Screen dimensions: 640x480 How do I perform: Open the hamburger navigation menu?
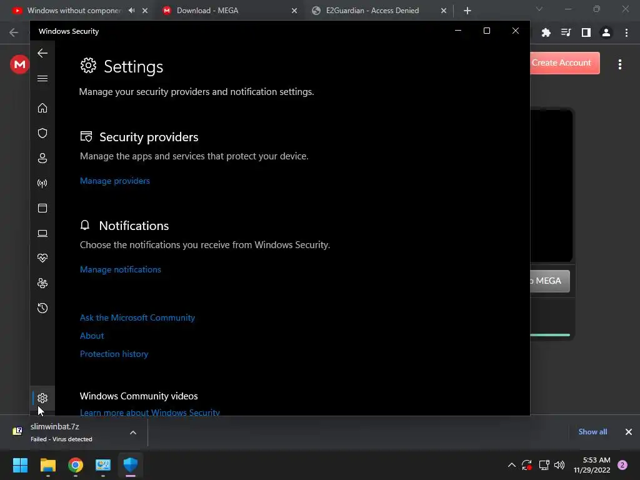42,78
